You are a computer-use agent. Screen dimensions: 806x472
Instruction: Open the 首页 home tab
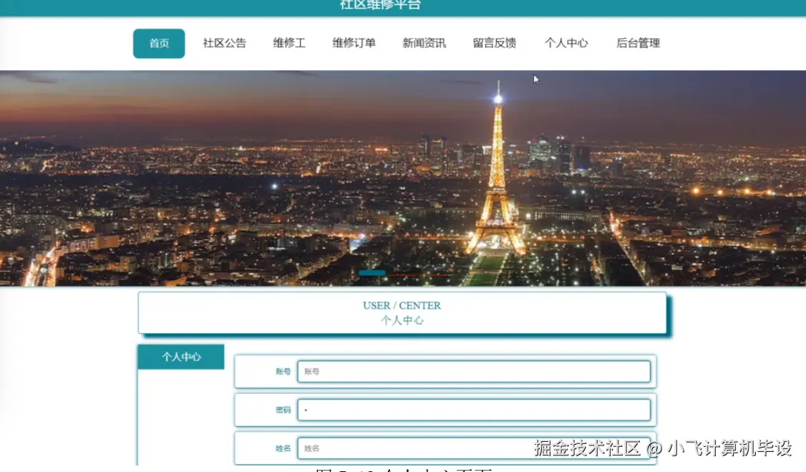click(x=159, y=43)
